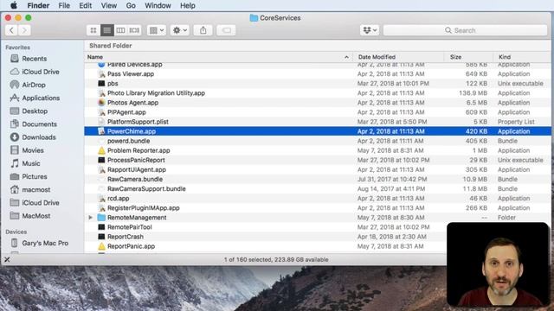Select the RemoteManagement folder icon

pyautogui.click(x=101, y=217)
